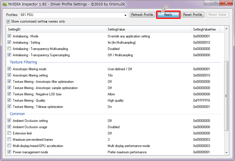
Task: Toggle Anisotropic filter optimization checkbox
Action: 9,81
